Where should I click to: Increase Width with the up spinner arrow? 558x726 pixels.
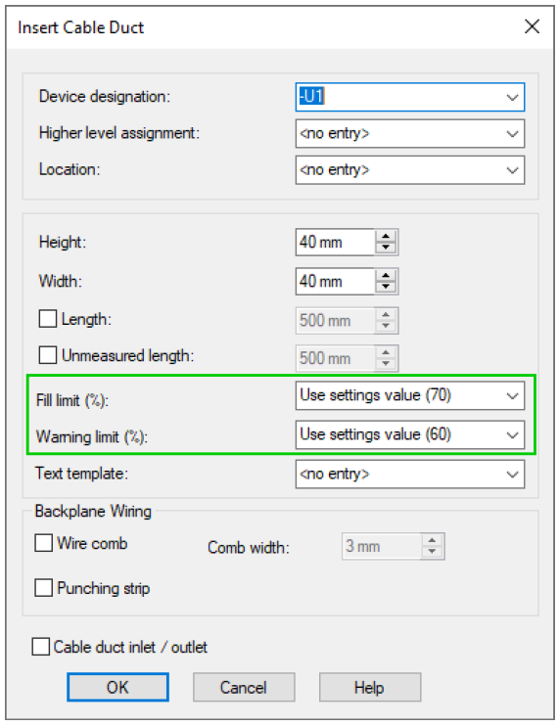click(x=386, y=276)
